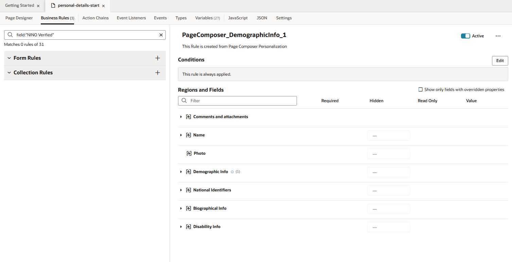
Task: Click inside the Regions and Fields filter box
Action: click(x=241, y=100)
